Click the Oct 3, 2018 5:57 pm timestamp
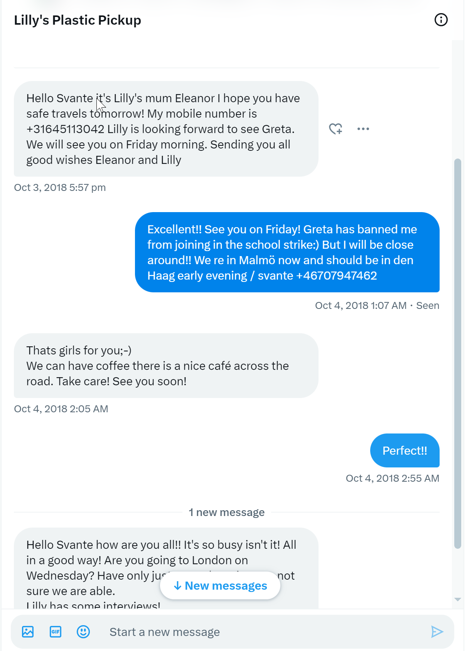Viewport: 467px width, 651px height. click(60, 187)
